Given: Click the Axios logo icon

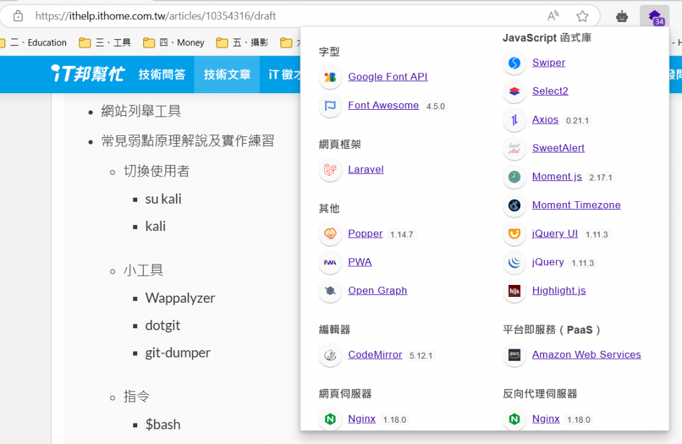Looking at the screenshot, I should 514,120.
